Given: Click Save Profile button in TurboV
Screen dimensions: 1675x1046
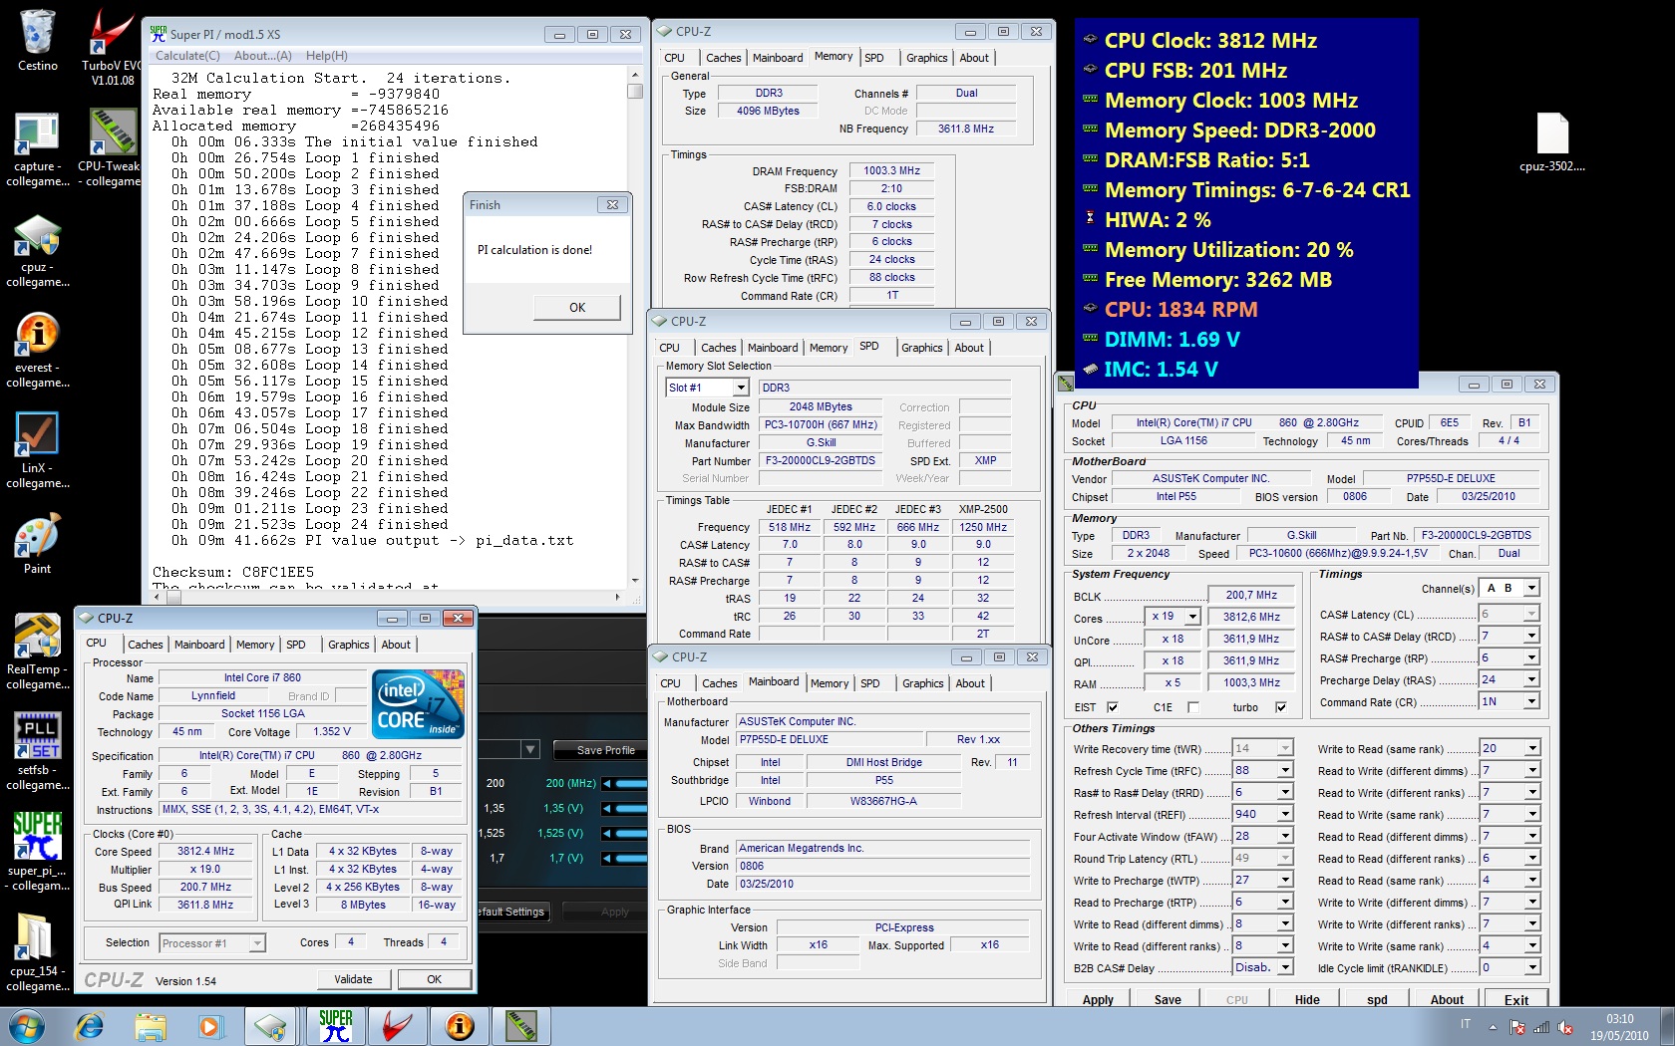Looking at the screenshot, I should point(605,750).
